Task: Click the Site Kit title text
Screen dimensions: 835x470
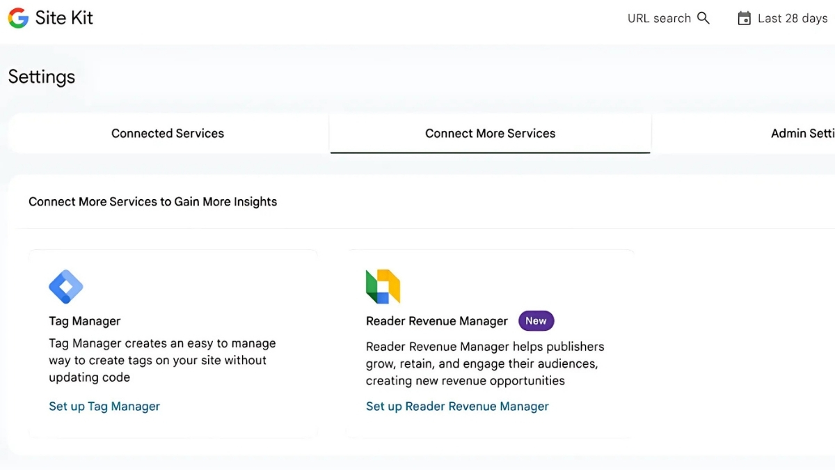Action: [64, 18]
